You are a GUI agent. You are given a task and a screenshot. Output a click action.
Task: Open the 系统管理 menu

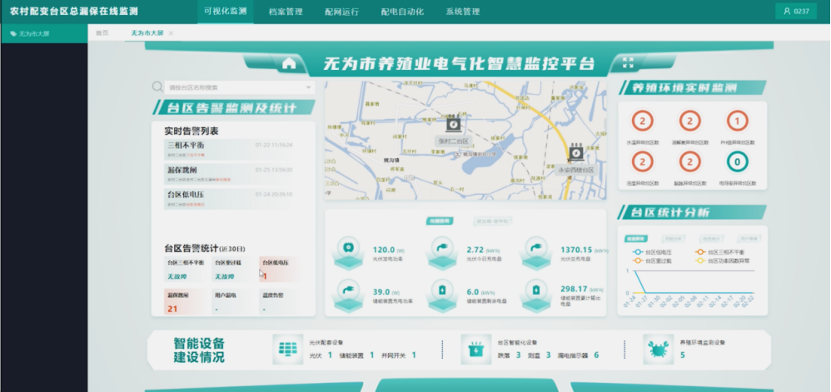[x=463, y=12]
